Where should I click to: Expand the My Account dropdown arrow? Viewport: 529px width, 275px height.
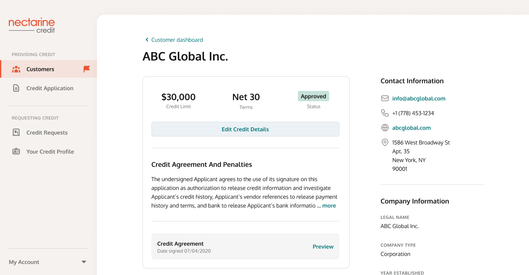[x=84, y=262]
